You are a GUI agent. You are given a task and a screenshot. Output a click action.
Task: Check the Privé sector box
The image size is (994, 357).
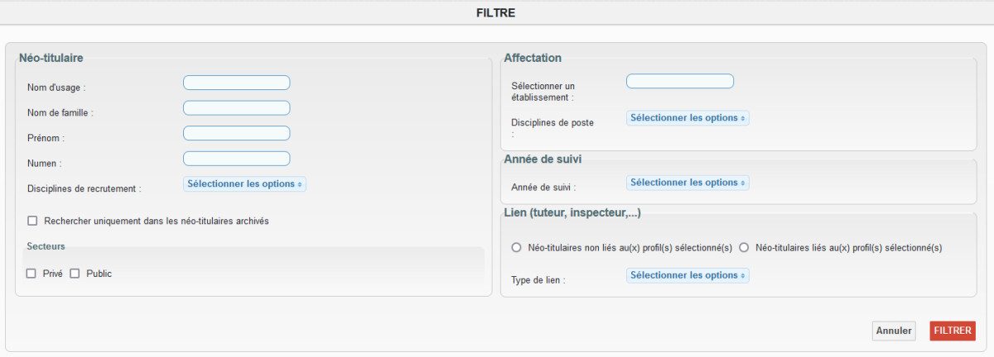(x=31, y=274)
